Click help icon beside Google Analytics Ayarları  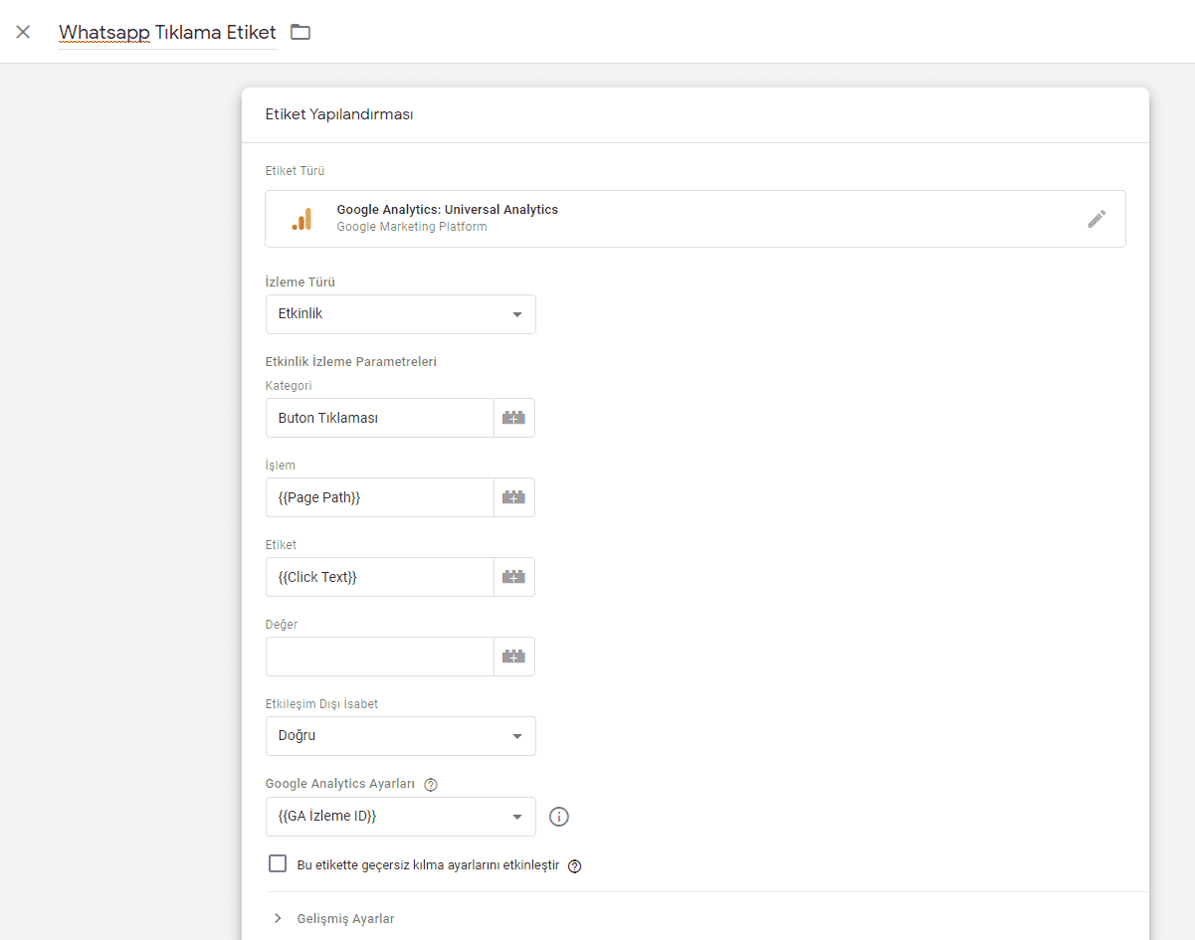click(431, 784)
